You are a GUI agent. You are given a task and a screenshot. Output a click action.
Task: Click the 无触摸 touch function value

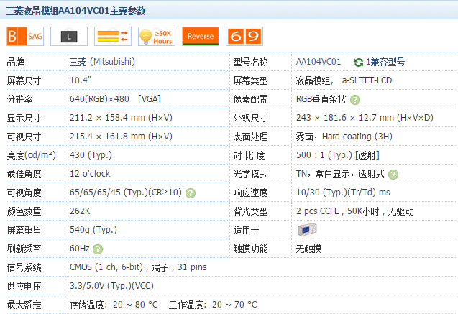pyautogui.click(x=308, y=249)
